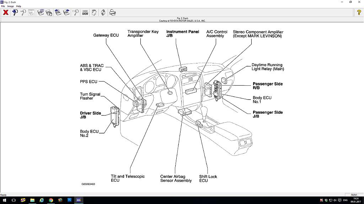Click the Passenger Side J/B label
This screenshot has height=204, width=364.
pos(267,114)
